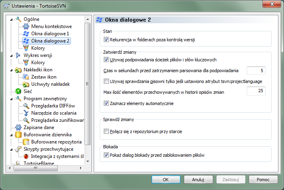This screenshot has height=190, width=284.
Task: Click the Narzędzie do scalania merge icon
Action: pos(26,113)
